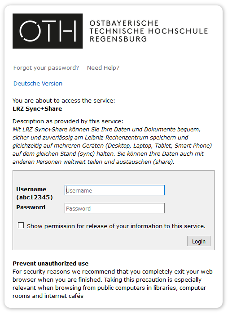Viewport: 228px width, 315px height.
Task: Open the Forgot your password link
Action: click(46, 67)
